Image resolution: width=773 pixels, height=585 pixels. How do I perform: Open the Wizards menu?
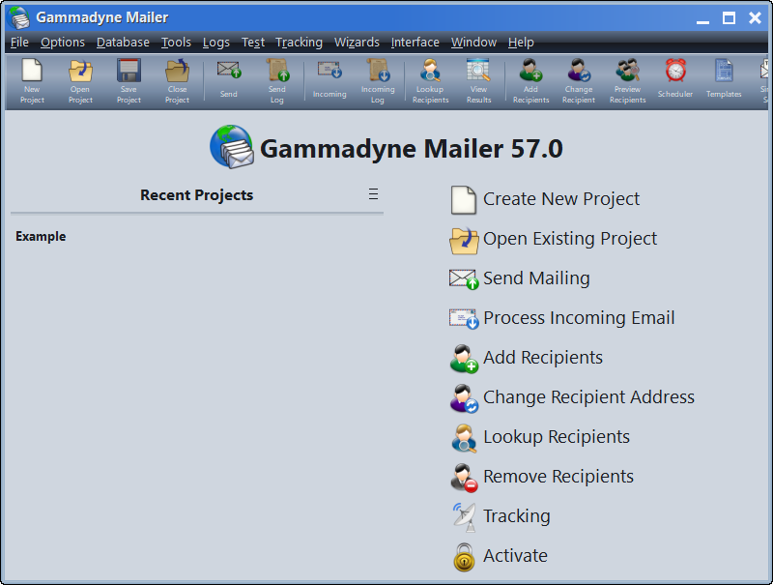click(x=357, y=43)
